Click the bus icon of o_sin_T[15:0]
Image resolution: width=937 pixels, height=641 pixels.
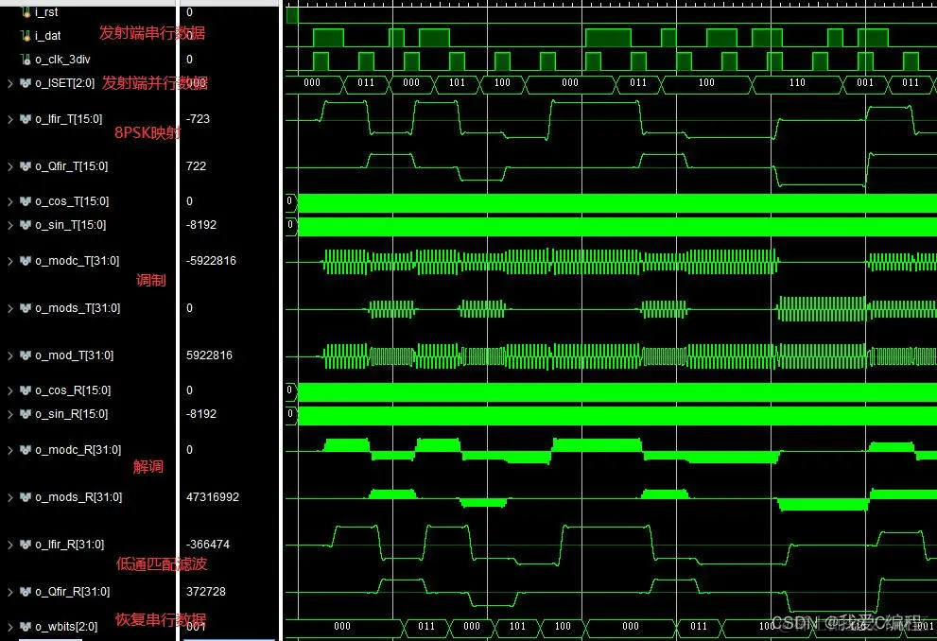(x=26, y=225)
